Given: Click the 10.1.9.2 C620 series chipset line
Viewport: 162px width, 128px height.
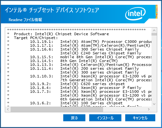Looking at the screenshot, I should [77, 84].
